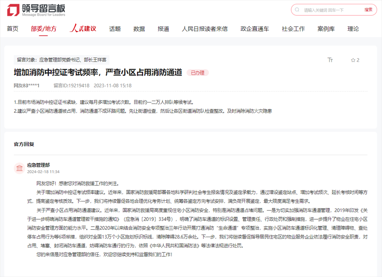Favorite this message with the star icon
The height and width of the screenshot is (277, 382).
(x=353, y=60)
